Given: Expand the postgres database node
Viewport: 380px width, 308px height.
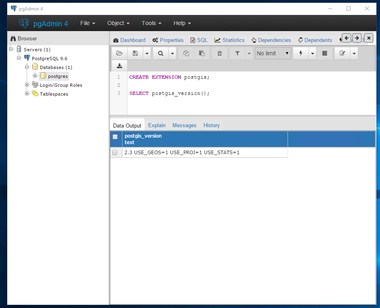Looking at the screenshot, I should tap(35, 76).
